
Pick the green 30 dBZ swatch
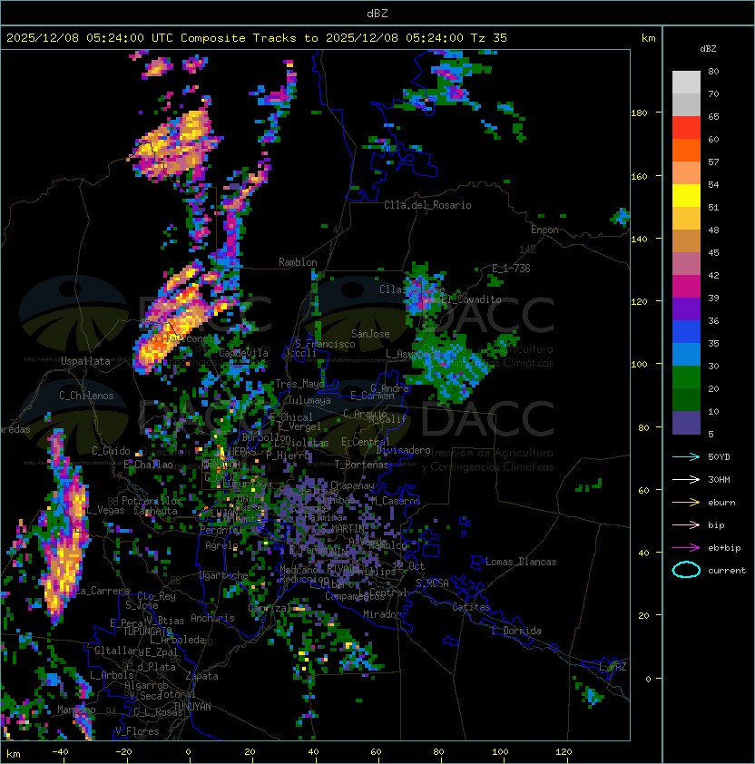click(x=686, y=377)
